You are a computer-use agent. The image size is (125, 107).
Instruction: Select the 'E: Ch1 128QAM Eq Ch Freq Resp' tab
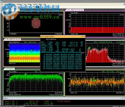tap(75, 10)
